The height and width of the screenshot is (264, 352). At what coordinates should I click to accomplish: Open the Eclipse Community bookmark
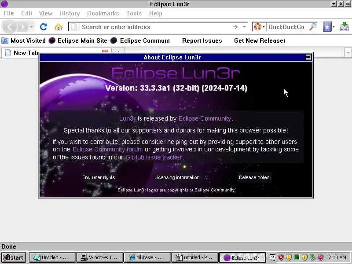[140, 40]
